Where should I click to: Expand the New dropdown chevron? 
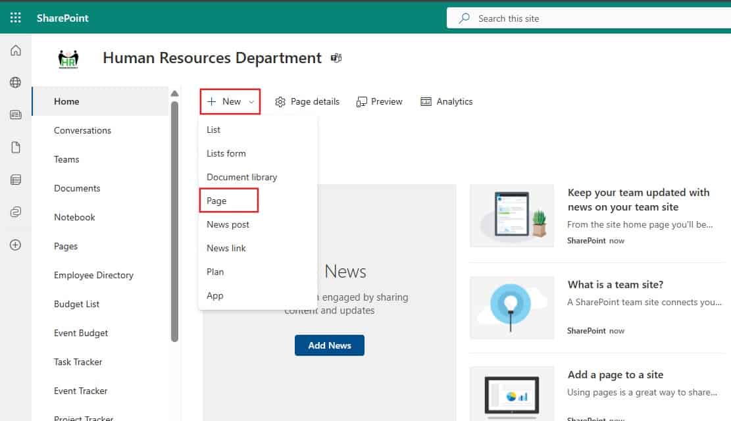pos(251,102)
